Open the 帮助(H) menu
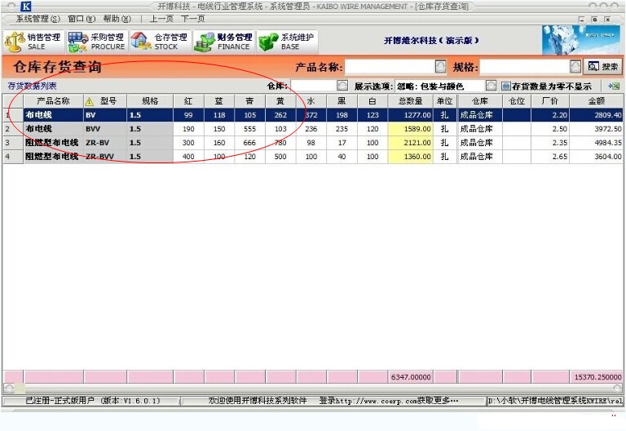Screen dimensions: 626x431 [x=117, y=19]
